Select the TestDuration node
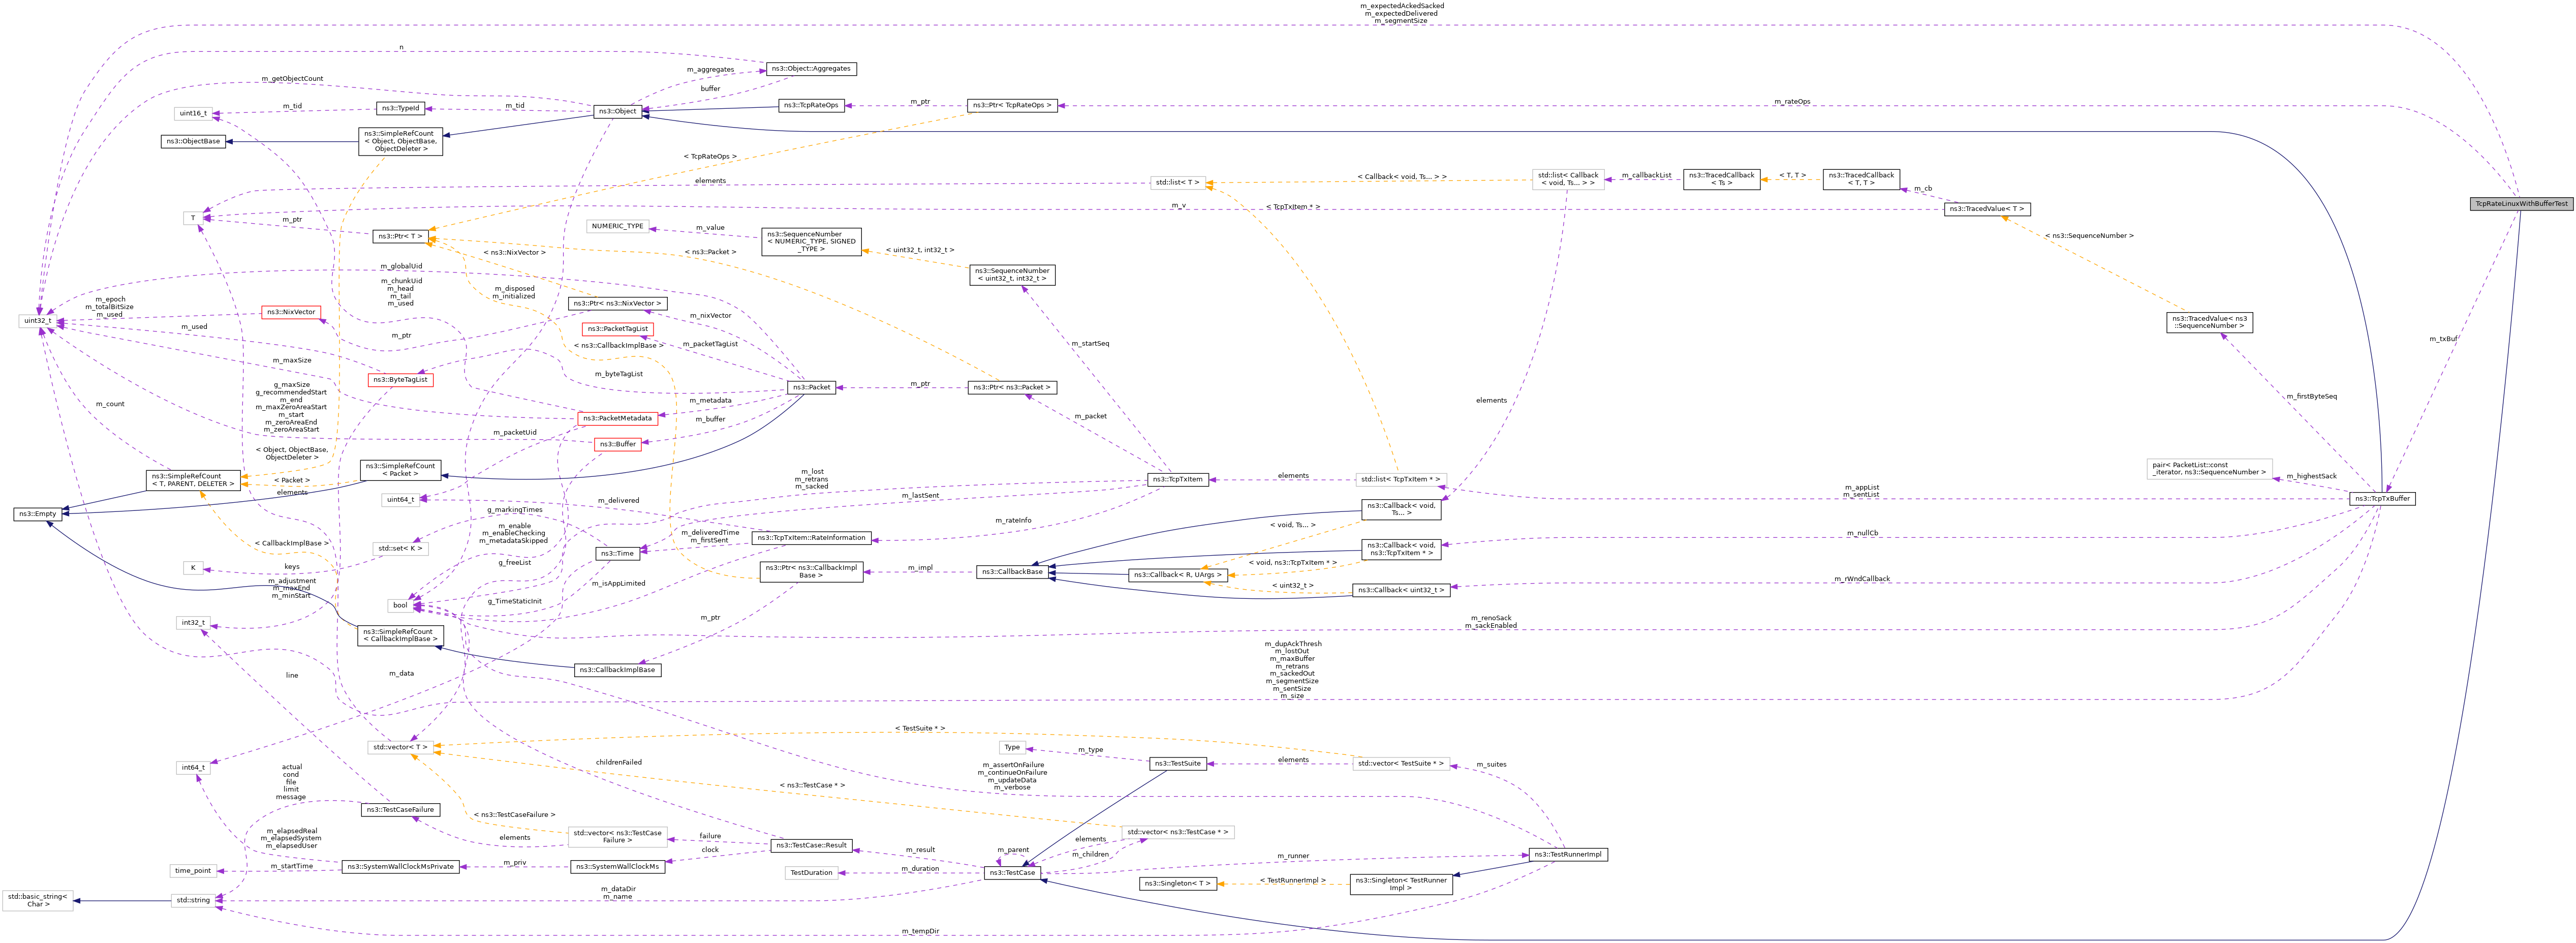Screen dimensions: 2576x943 pos(811,873)
